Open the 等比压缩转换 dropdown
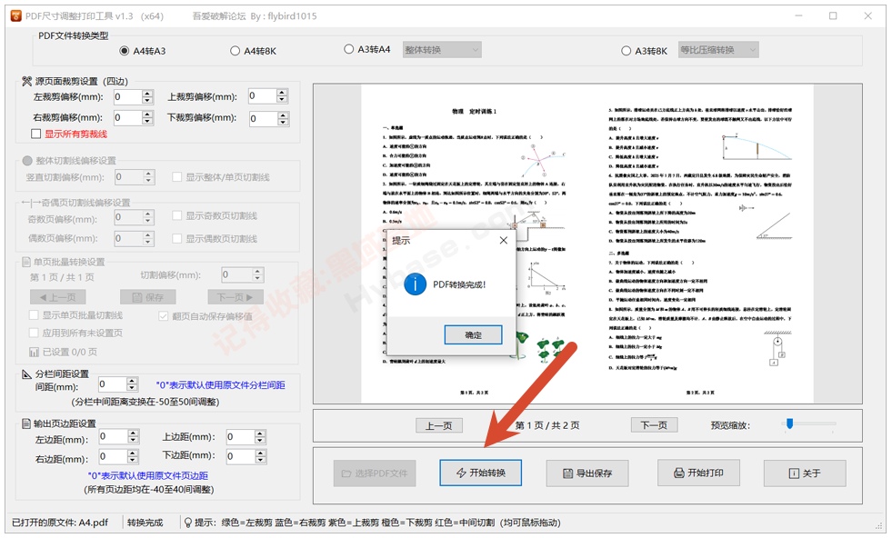The height and width of the screenshot is (538, 892). click(718, 50)
